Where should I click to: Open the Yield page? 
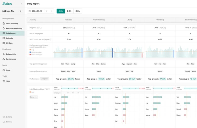8,81
